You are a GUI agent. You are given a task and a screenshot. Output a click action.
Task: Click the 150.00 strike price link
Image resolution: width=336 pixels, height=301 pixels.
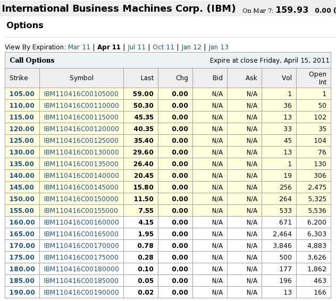(22, 199)
